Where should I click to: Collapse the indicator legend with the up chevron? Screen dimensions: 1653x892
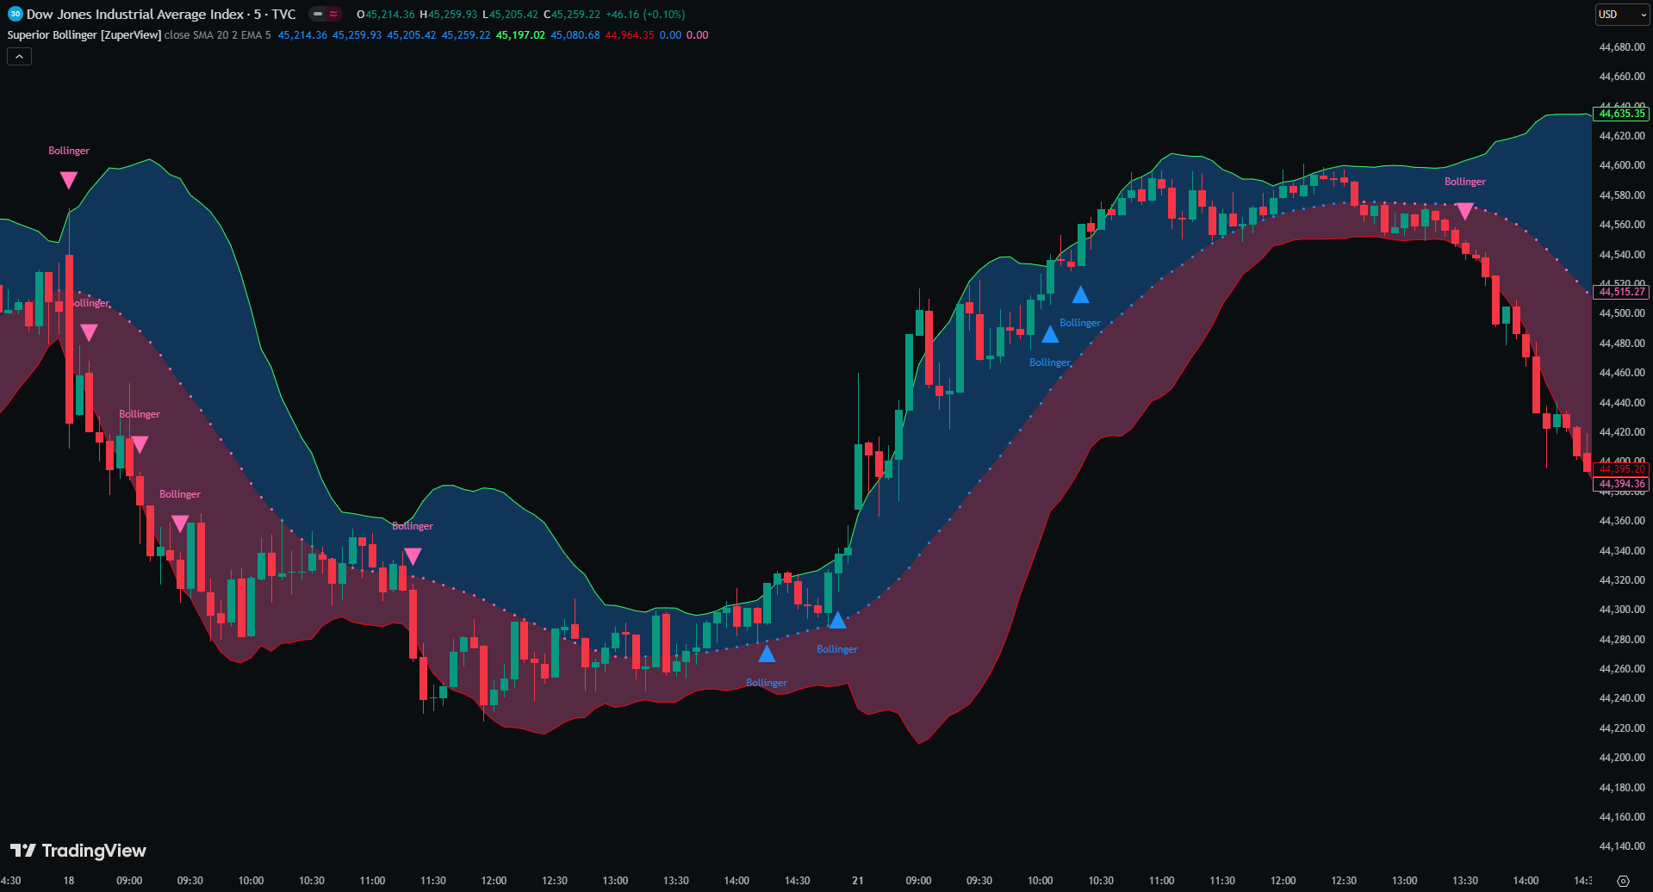19,57
